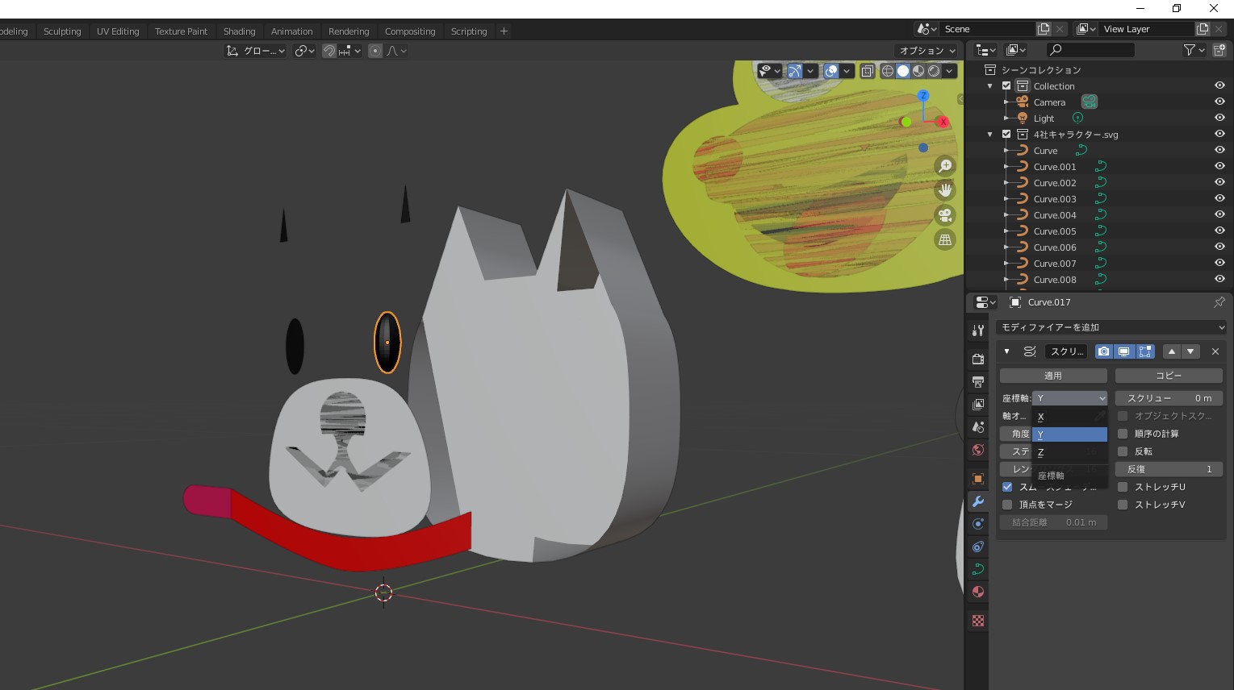
Task: Open the Modifiers wrench tab
Action: click(978, 501)
